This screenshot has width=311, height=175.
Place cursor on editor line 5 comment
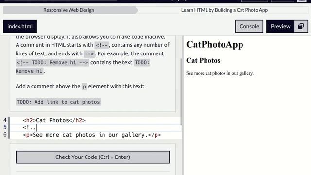(x=30, y=127)
